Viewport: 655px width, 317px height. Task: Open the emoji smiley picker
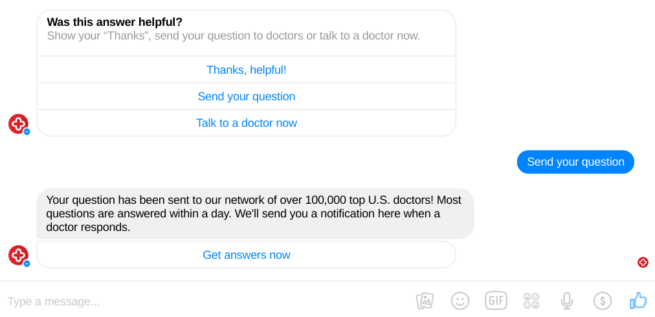point(460,301)
